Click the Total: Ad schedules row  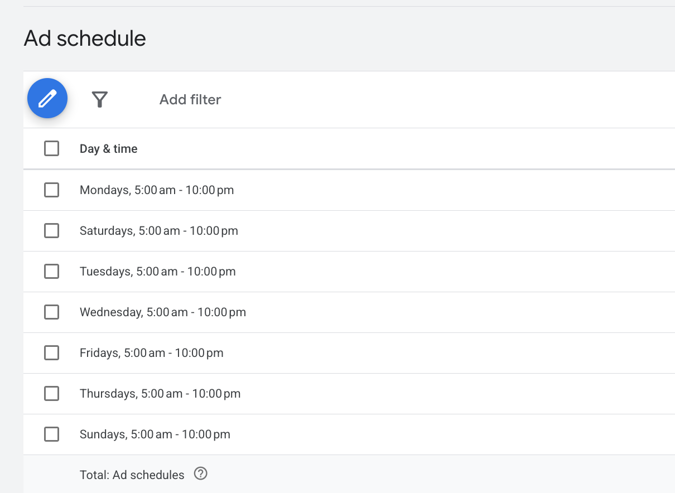tap(132, 474)
